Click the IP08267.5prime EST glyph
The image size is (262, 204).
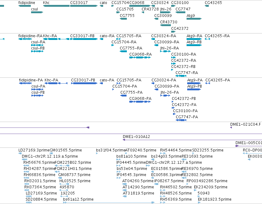pyautogui.click(x=156, y=184)
